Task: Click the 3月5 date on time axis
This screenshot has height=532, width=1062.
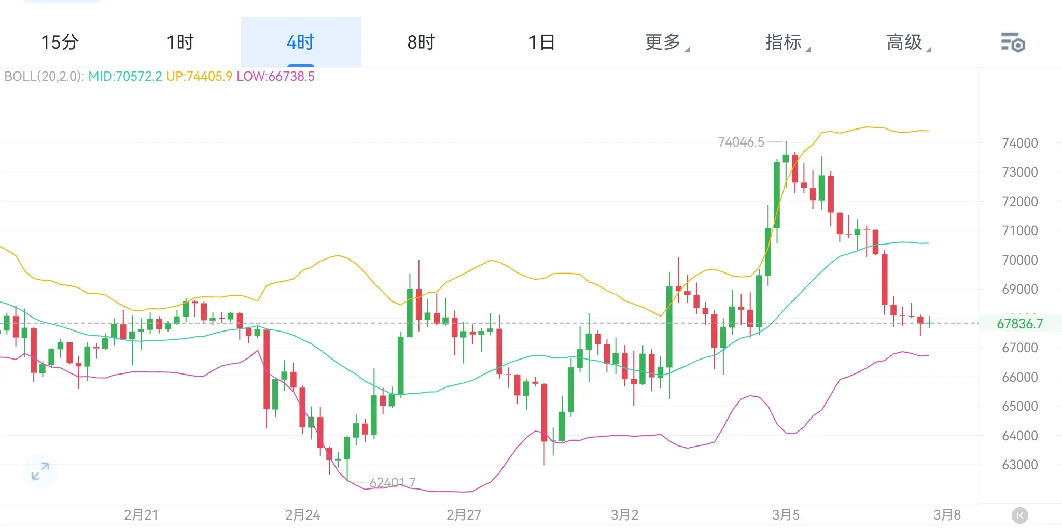Action: 786,515
